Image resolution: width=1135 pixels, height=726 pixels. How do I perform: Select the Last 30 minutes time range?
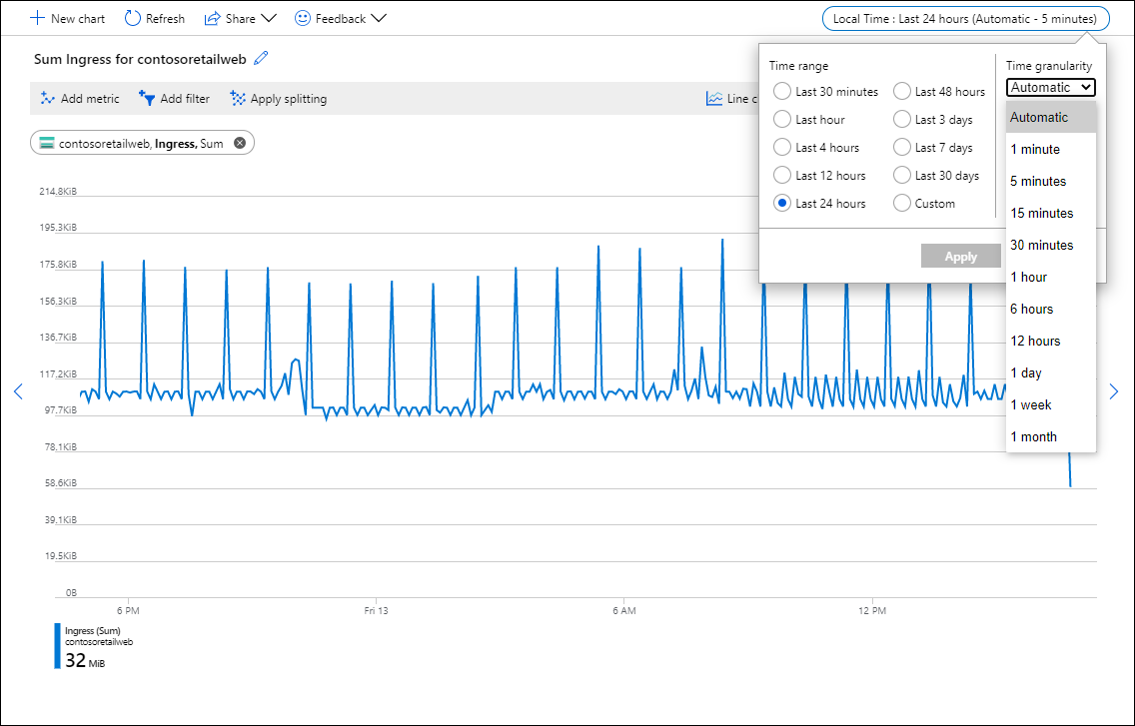click(784, 92)
